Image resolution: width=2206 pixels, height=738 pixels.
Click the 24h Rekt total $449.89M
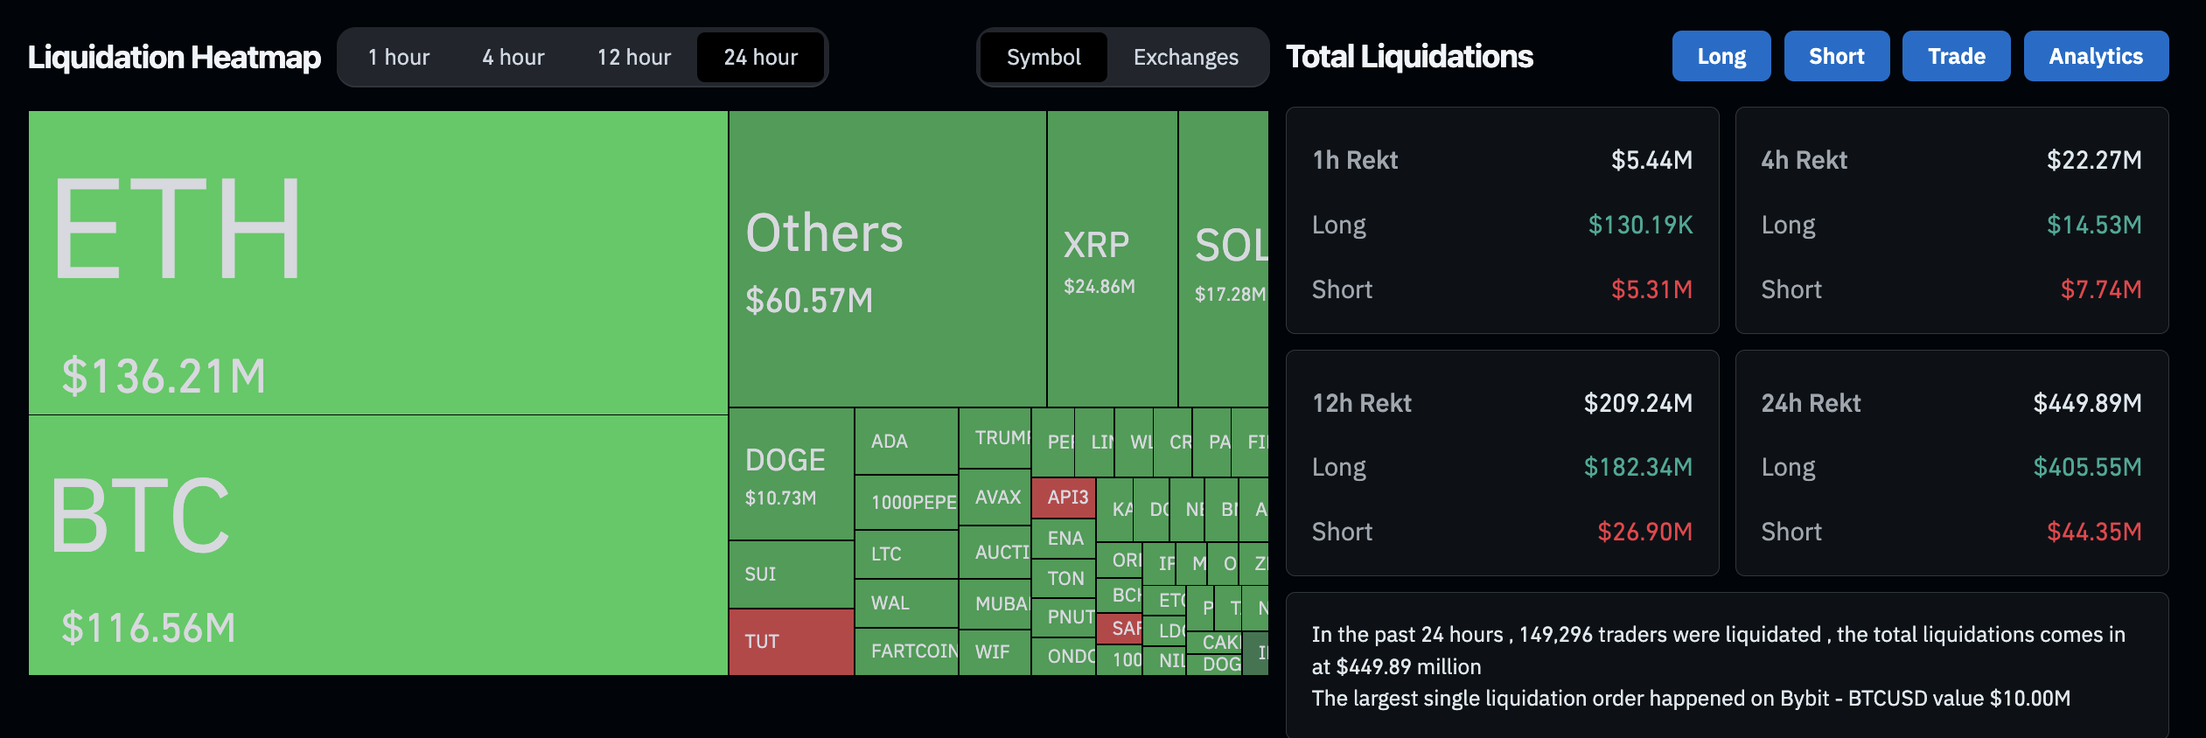2087,403
